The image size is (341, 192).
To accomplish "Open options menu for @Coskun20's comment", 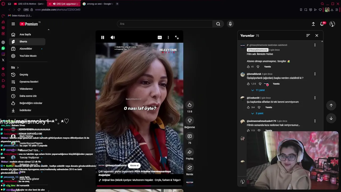I will [x=315, y=98].
